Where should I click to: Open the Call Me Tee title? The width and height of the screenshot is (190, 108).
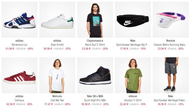click(x=57, y=100)
